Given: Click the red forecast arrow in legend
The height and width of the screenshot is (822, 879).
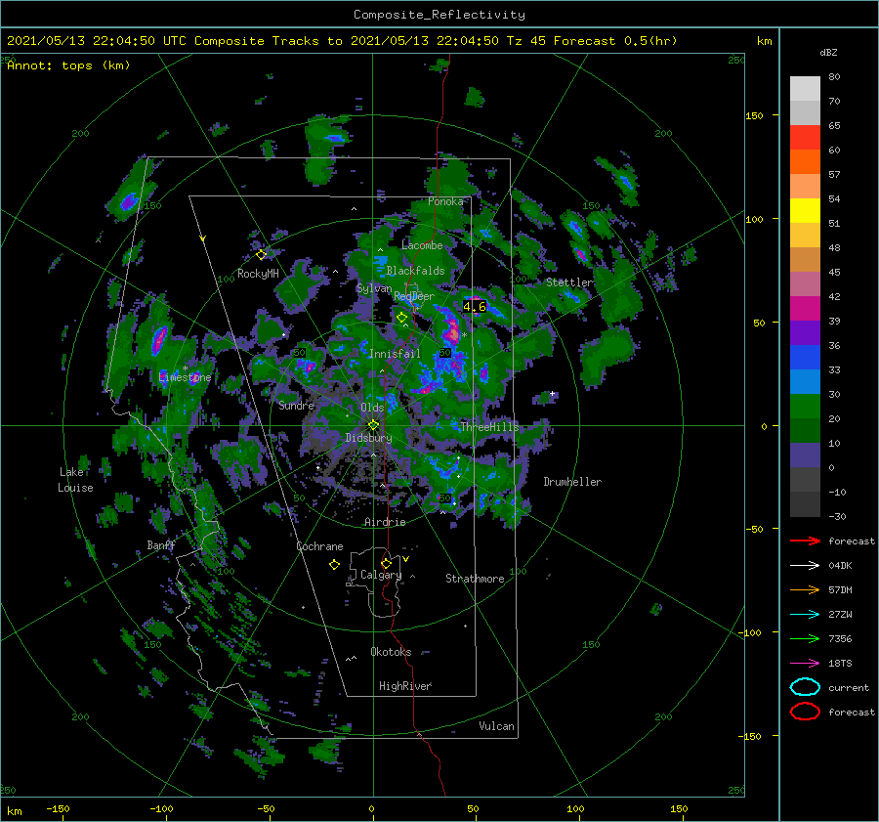Looking at the screenshot, I should pyautogui.click(x=805, y=541).
